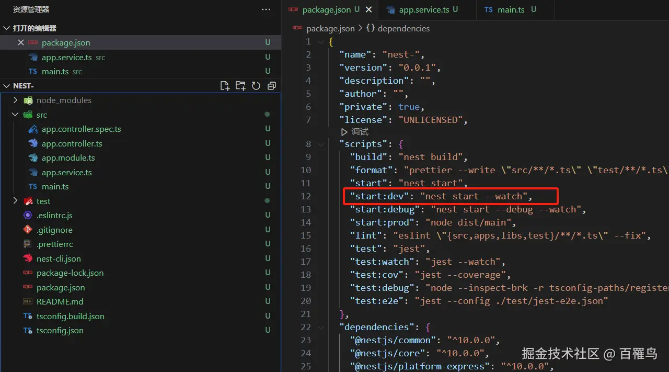The image size is (669, 372).
Task: Click the true value on line 5
Action: [409, 107]
